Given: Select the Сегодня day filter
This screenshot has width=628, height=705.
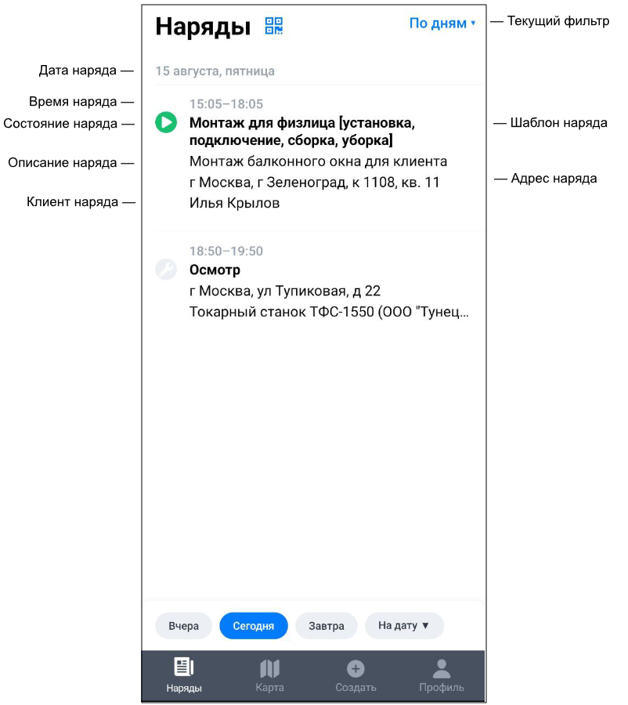Looking at the screenshot, I should tap(254, 625).
